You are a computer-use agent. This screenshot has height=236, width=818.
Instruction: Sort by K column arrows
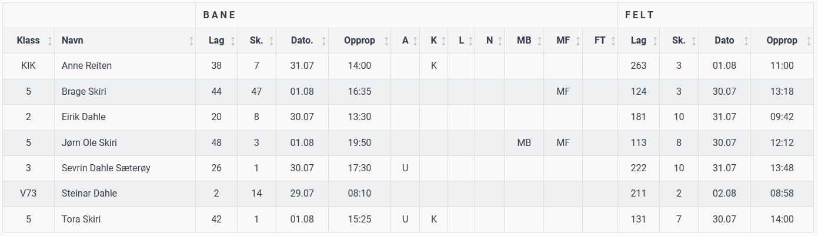pyautogui.click(x=443, y=41)
